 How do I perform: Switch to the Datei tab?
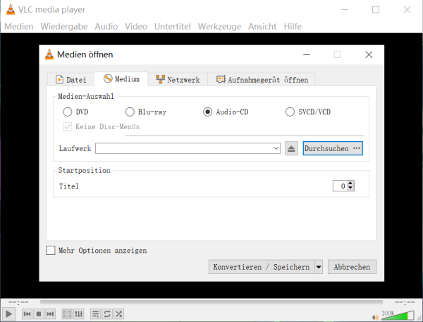click(70, 80)
